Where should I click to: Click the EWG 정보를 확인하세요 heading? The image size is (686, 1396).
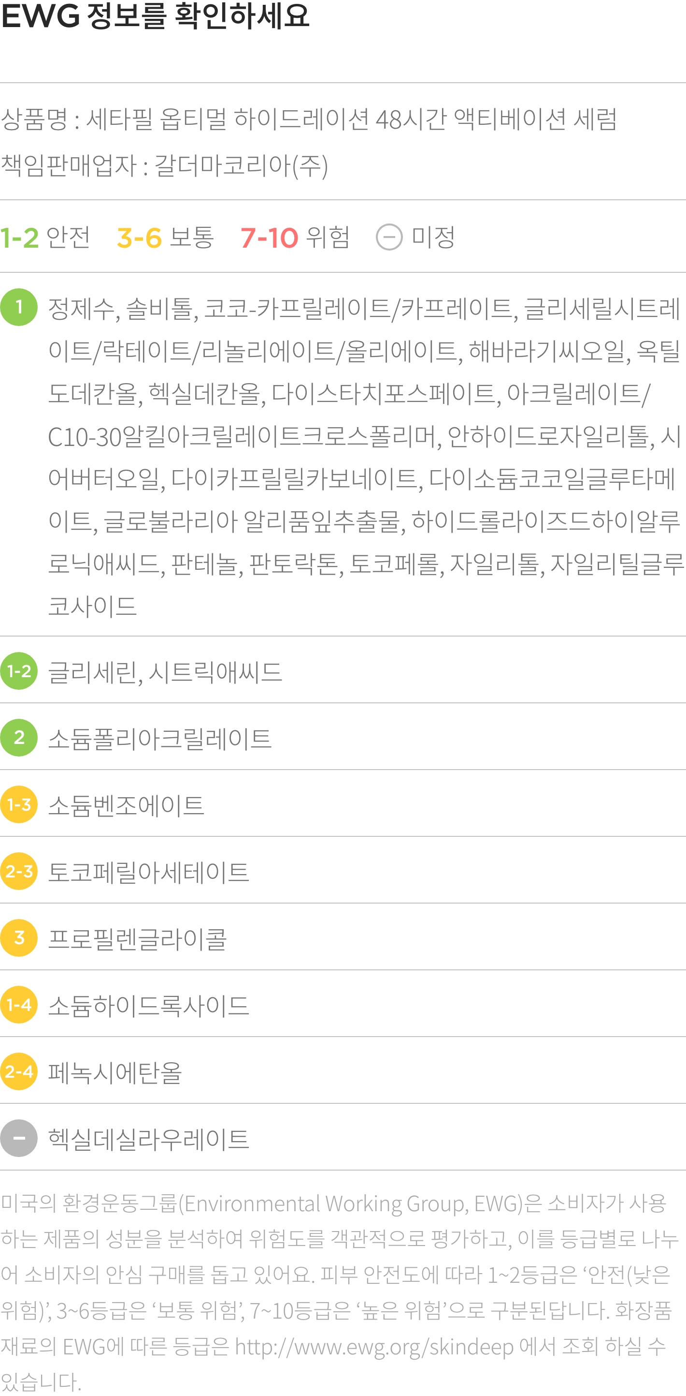click(x=155, y=15)
